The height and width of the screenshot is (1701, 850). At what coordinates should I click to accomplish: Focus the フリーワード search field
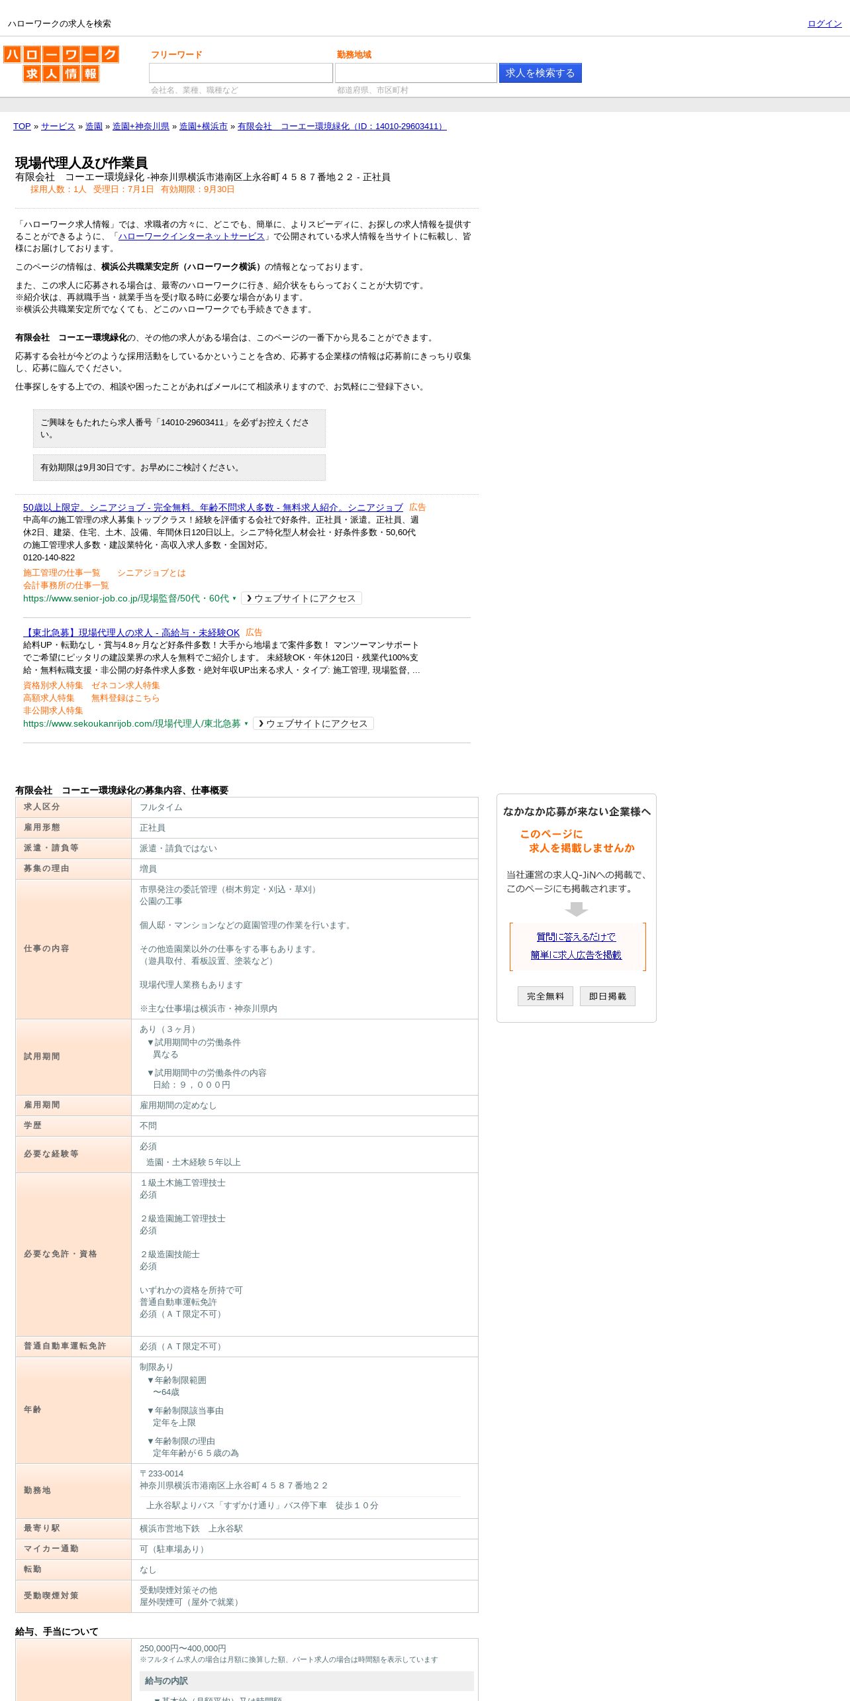(x=241, y=73)
